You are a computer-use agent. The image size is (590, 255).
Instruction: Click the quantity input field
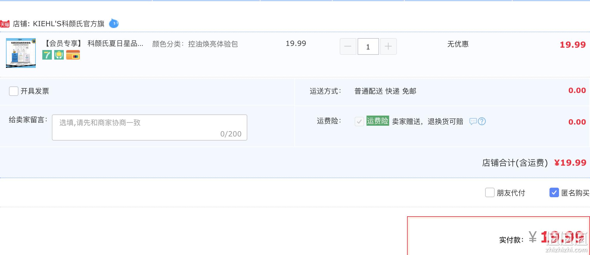click(368, 46)
